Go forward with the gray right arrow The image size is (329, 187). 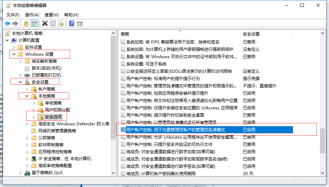point(15,23)
